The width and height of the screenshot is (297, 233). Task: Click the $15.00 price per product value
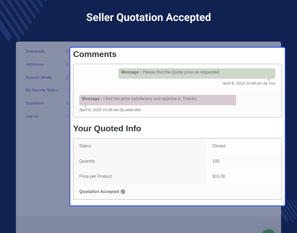pyautogui.click(x=219, y=176)
